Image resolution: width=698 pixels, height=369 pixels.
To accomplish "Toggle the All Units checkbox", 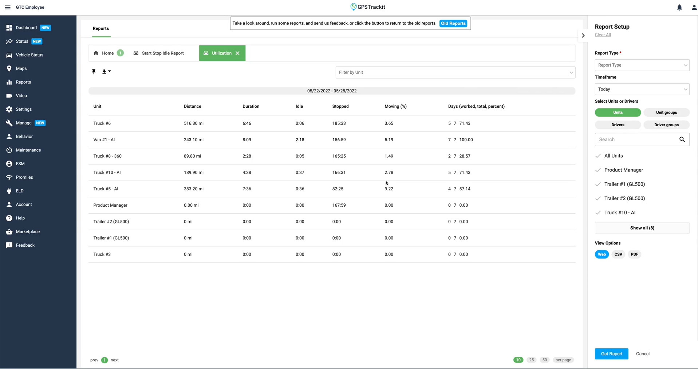I will pos(598,156).
